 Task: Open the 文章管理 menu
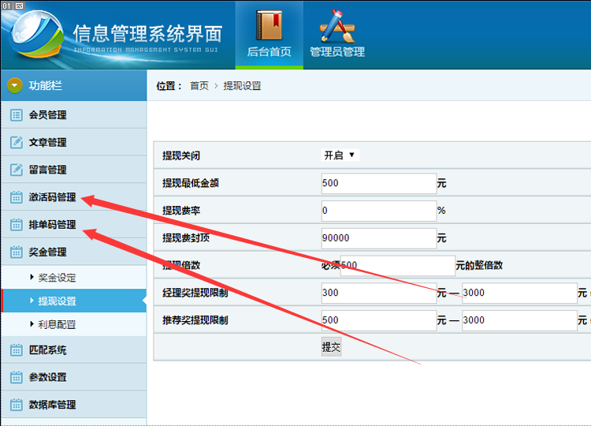click(x=74, y=142)
